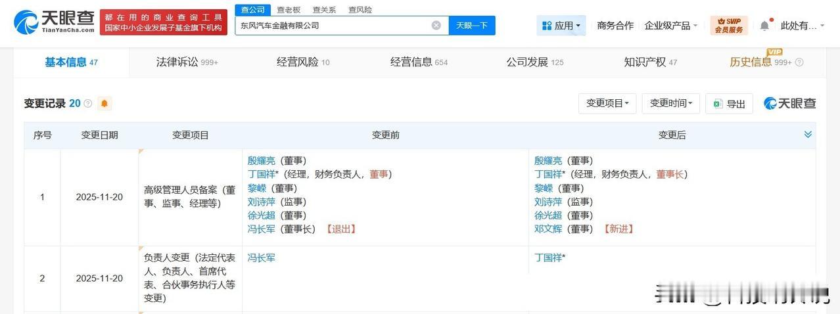Switch to the 查老板 search tab
The height and width of the screenshot is (314, 840).
coord(289,10)
